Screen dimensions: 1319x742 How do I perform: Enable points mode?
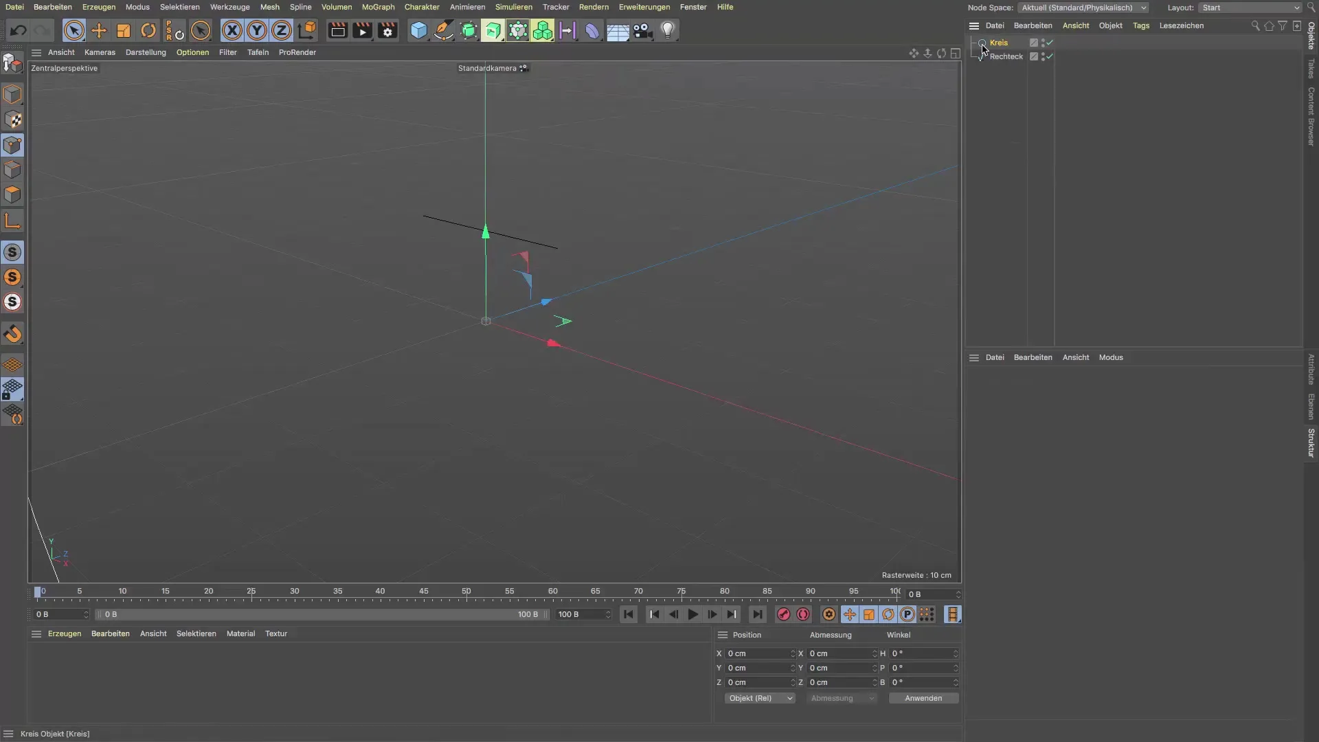pos(12,145)
